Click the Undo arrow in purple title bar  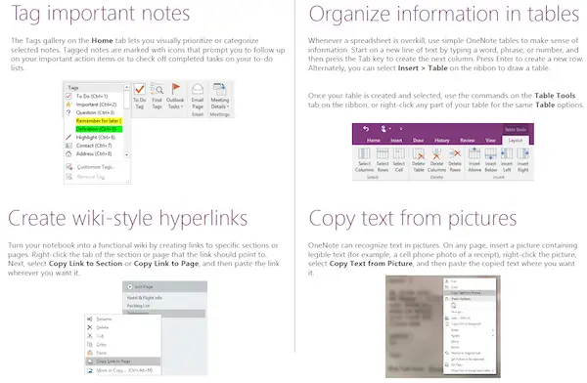(x=366, y=129)
